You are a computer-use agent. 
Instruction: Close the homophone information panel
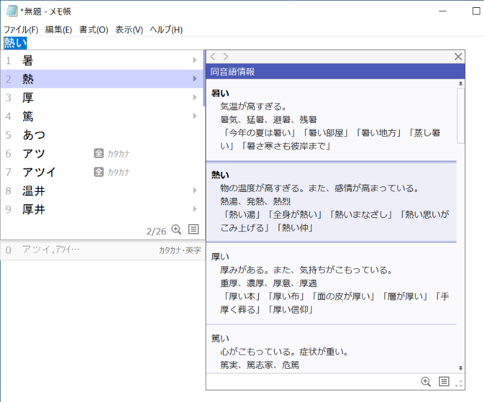458,57
